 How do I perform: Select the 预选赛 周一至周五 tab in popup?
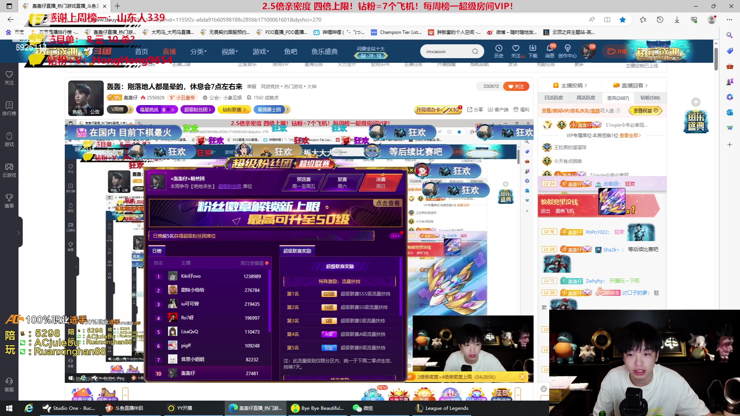tap(304, 183)
